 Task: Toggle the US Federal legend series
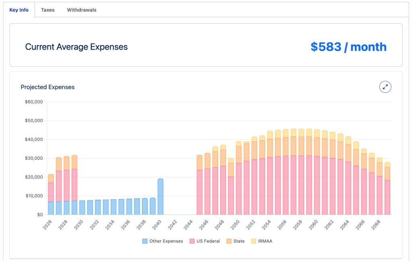tap(204, 241)
